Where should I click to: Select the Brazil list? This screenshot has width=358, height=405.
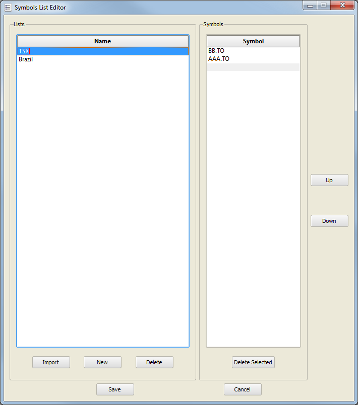click(26, 59)
